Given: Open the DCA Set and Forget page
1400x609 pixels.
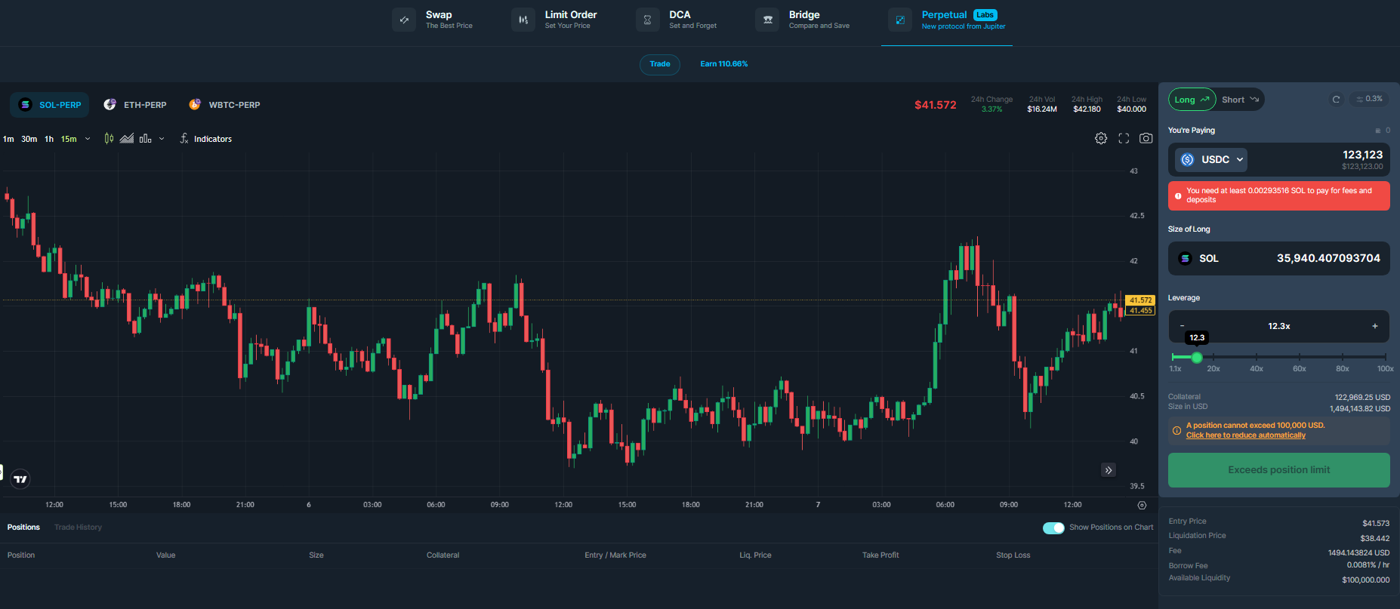Looking at the screenshot, I should point(677,20).
